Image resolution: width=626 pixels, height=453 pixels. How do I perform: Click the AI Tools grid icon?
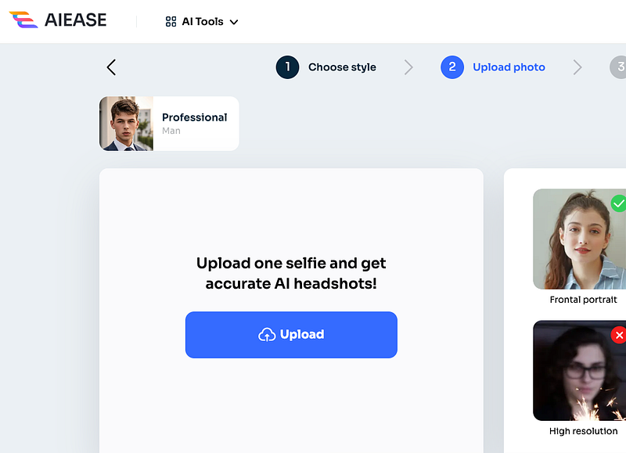(x=171, y=22)
